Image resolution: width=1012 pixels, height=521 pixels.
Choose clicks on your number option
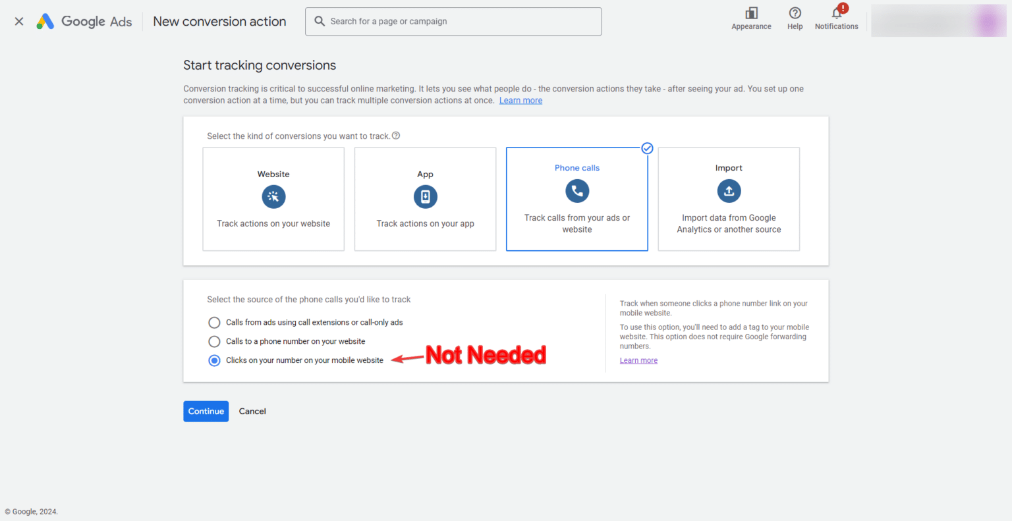[214, 360]
